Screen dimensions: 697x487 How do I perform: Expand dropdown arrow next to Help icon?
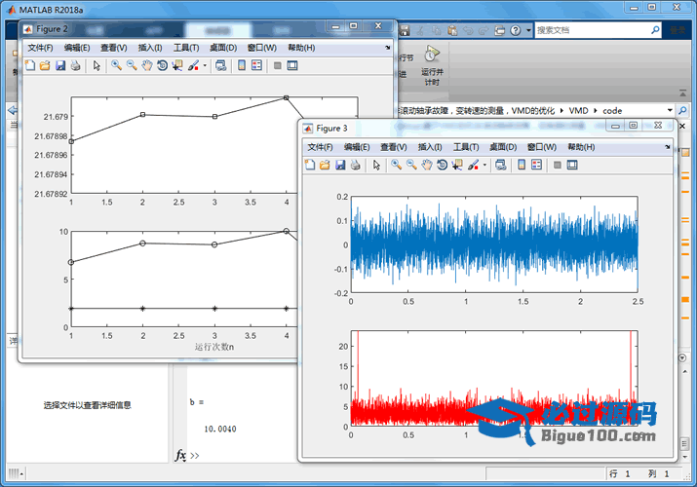pyautogui.click(x=528, y=30)
